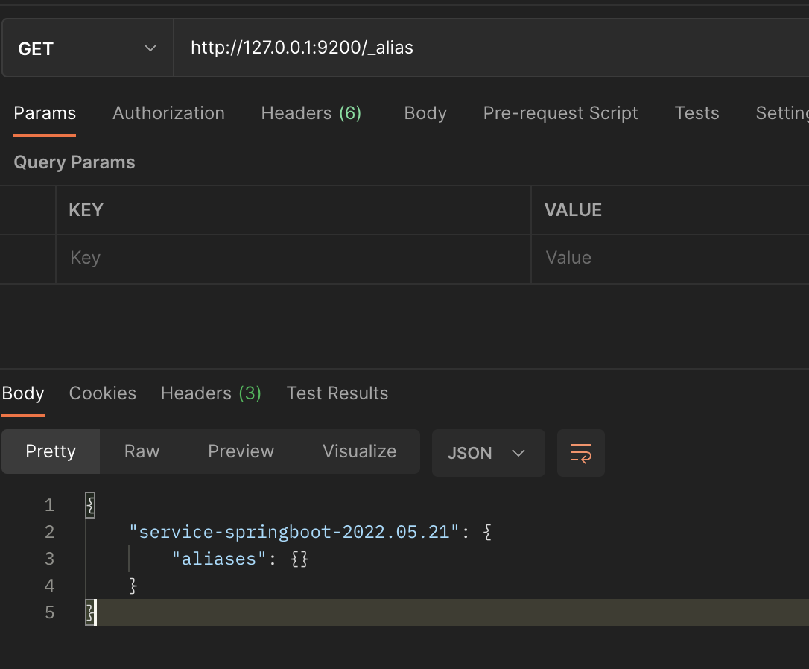Open the GET method dropdown

[88, 48]
